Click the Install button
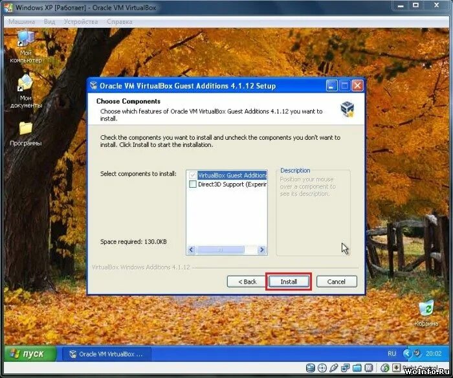453x378 pixels. pos(289,282)
